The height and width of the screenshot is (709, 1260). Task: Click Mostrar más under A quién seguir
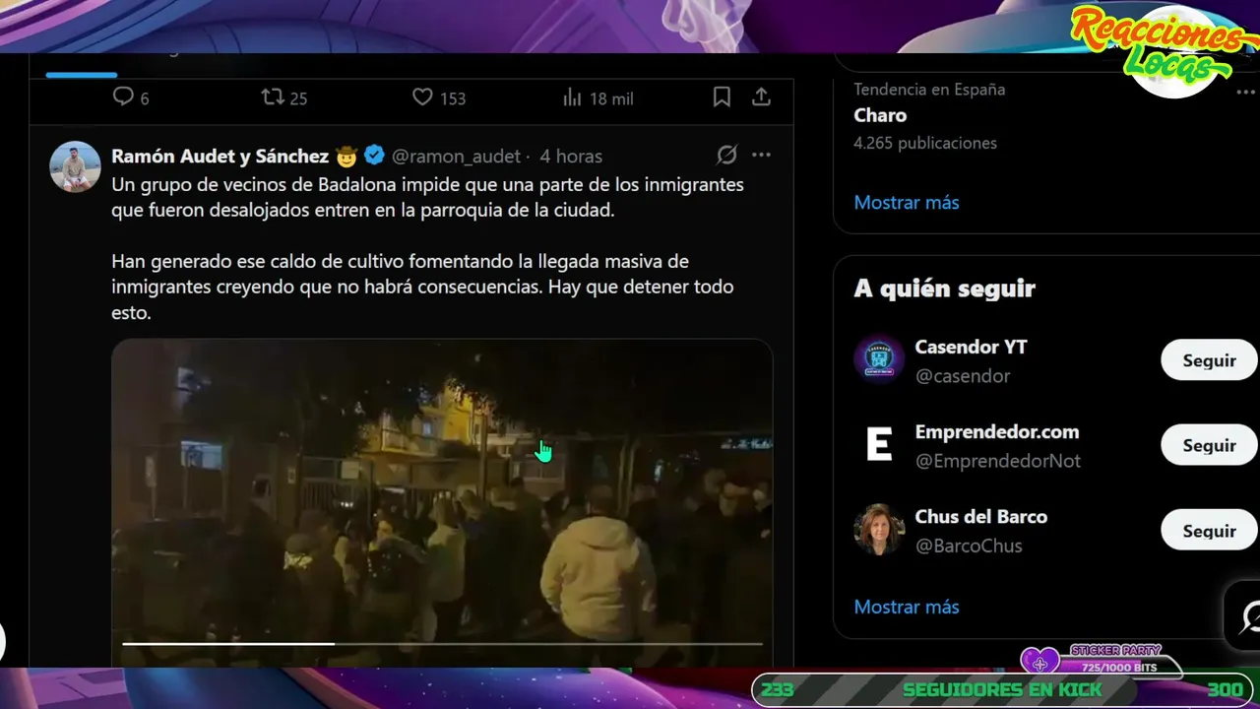pos(907,607)
